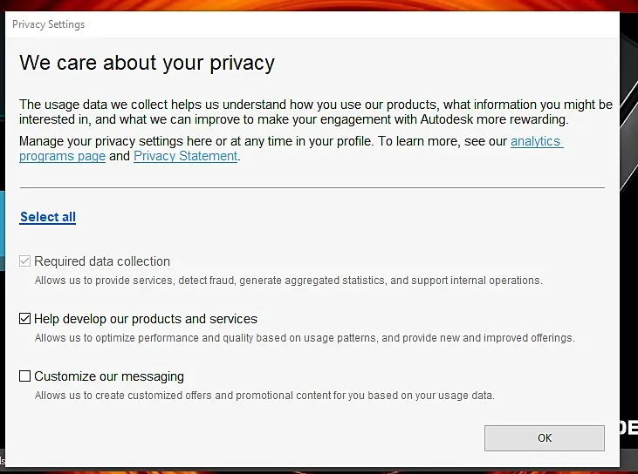This screenshot has width=638, height=474.
Task: Enable the Customize our messaging checkbox
Action: (25, 376)
